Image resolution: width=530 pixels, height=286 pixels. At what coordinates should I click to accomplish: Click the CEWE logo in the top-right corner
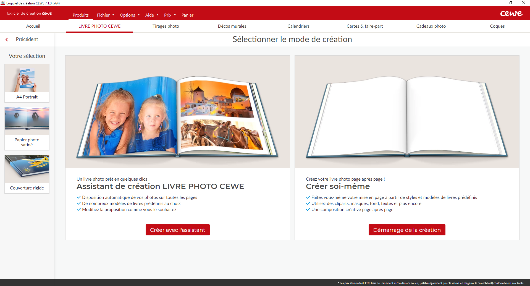pos(511,13)
